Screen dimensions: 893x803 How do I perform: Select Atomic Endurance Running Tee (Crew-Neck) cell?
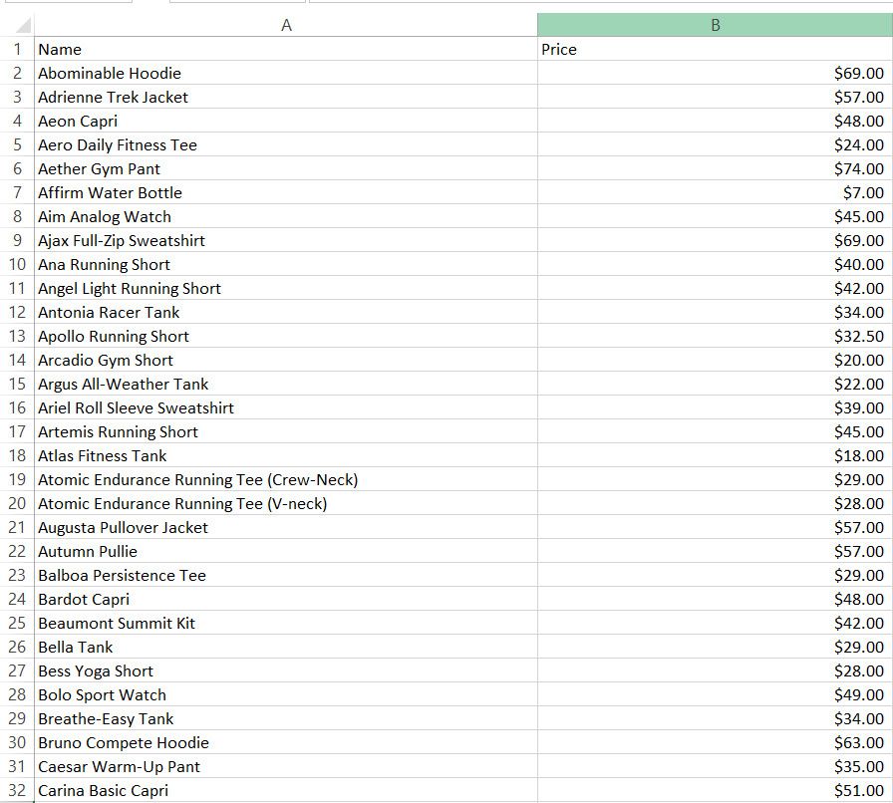pyautogui.click(x=286, y=479)
